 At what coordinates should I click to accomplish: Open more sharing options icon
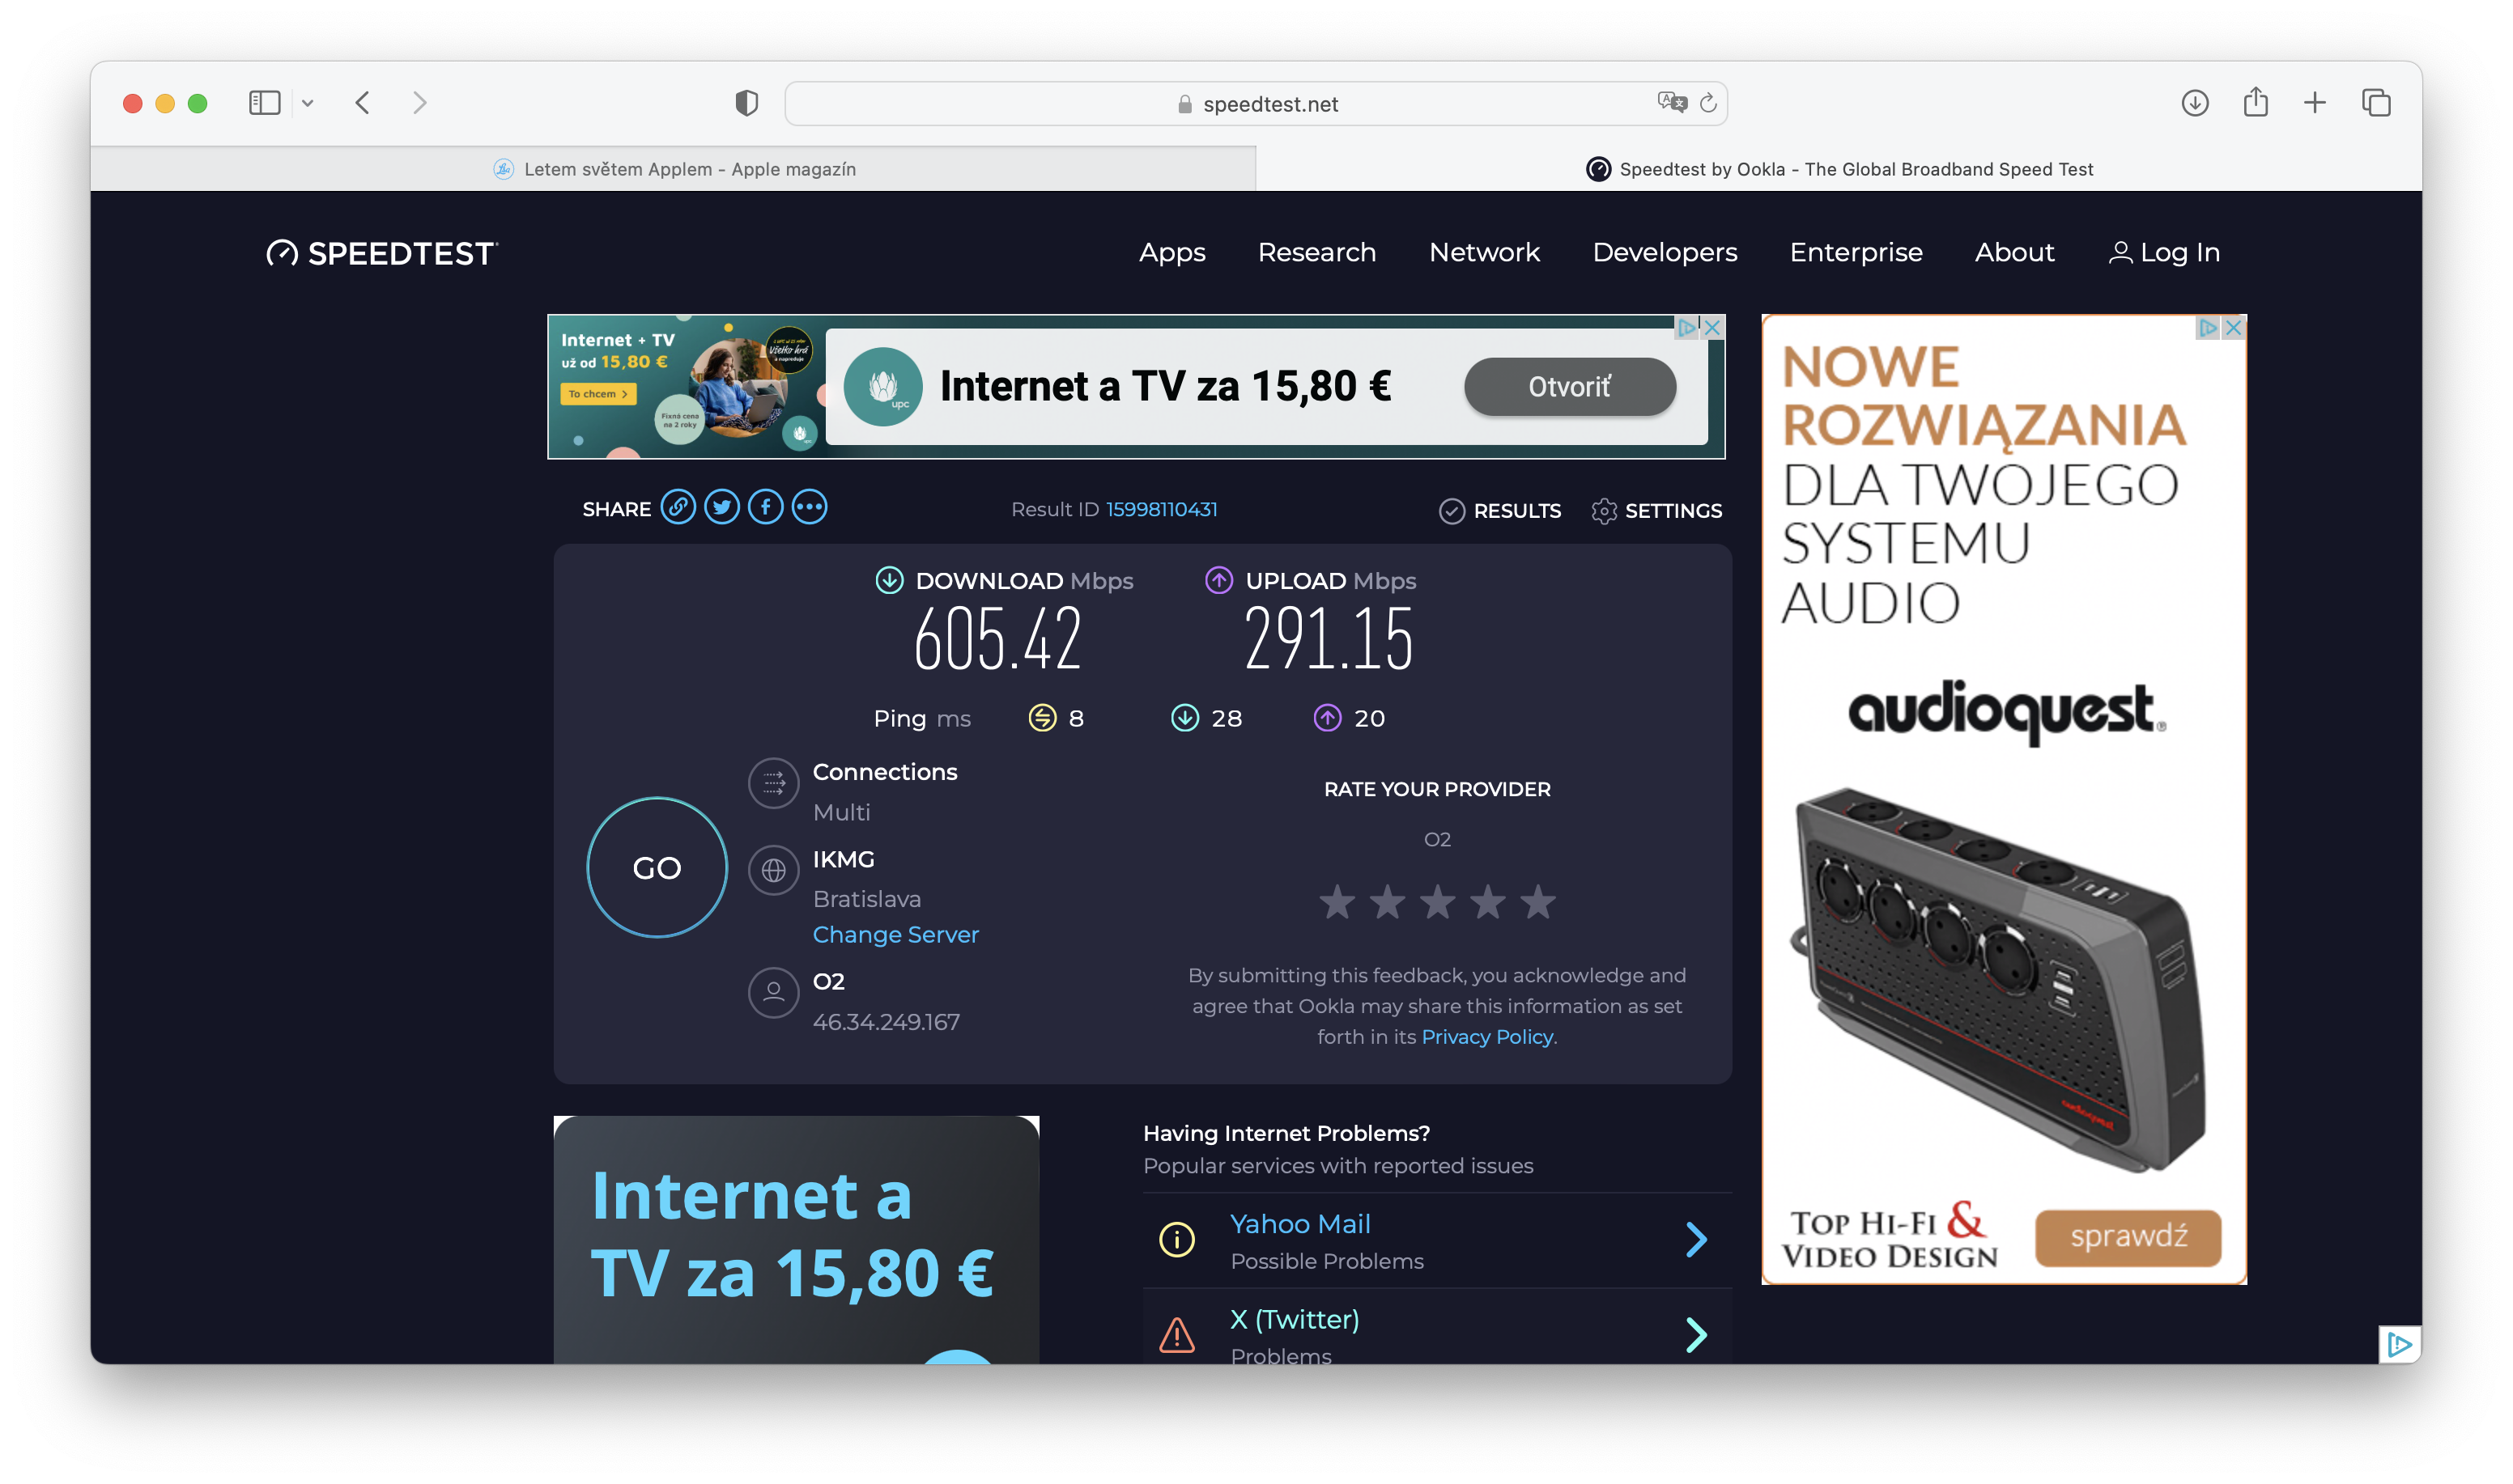[810, 508]
